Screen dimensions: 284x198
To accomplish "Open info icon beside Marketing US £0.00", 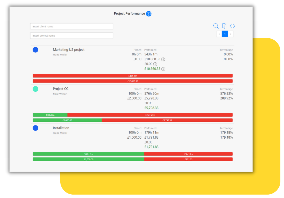I will [x=155, y=64].
